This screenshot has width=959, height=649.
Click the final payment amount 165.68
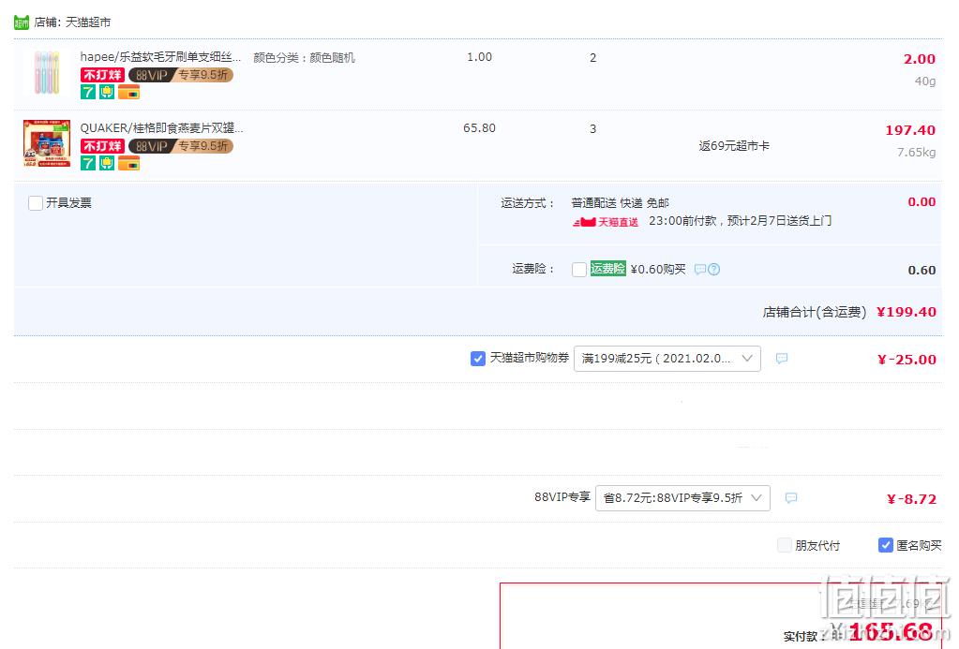(x=892, y=631)
